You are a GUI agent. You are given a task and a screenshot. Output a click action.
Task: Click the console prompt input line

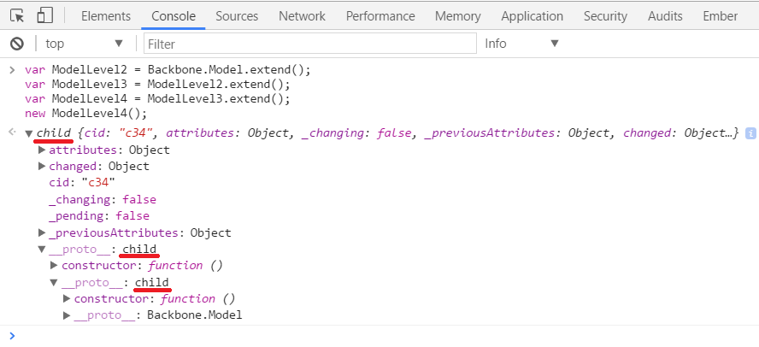[376, 336]
